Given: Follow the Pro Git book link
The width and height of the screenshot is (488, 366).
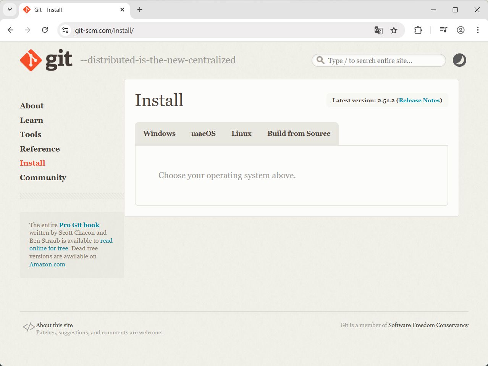Looking at the screenshot, I should pos(79,225).
